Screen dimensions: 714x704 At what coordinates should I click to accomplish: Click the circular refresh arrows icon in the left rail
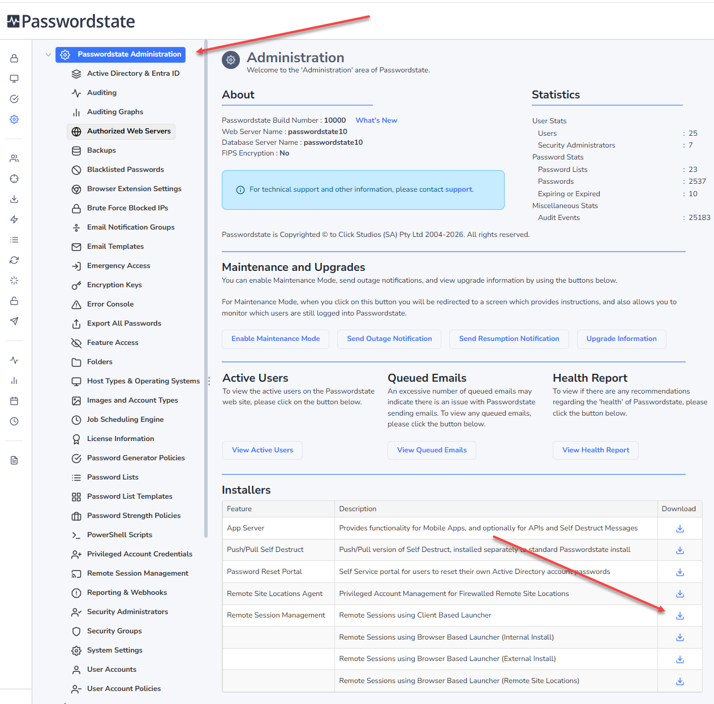point(14,260)
